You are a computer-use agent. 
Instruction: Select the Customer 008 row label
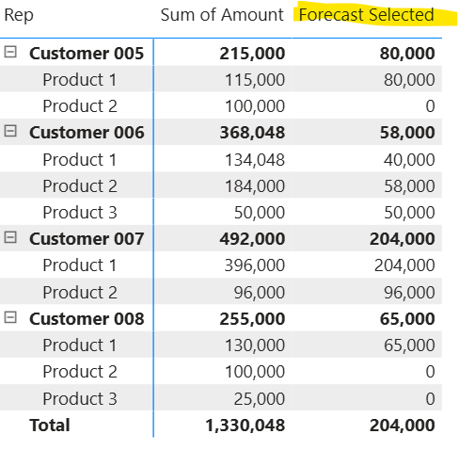(x=87, y=318)
